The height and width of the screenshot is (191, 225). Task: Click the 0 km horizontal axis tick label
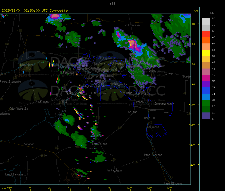click(30, 188)
